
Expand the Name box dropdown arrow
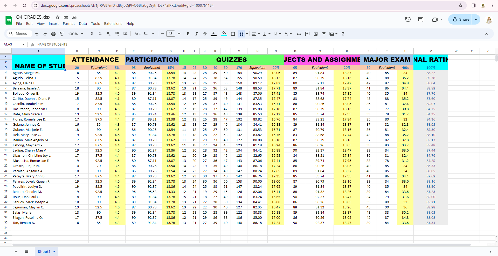(23, 44)
